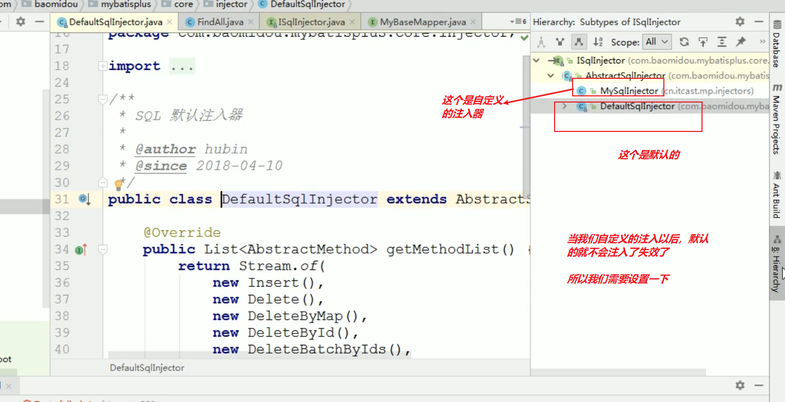Click the intention light bulb
This screenshot has width=785, height=402.
119,184
